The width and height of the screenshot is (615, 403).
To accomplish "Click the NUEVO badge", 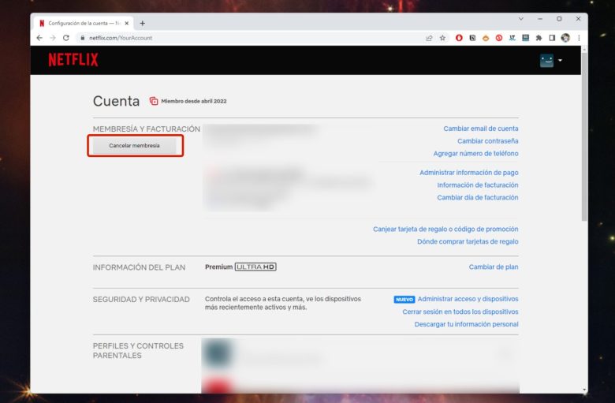I will pos(404,300).
